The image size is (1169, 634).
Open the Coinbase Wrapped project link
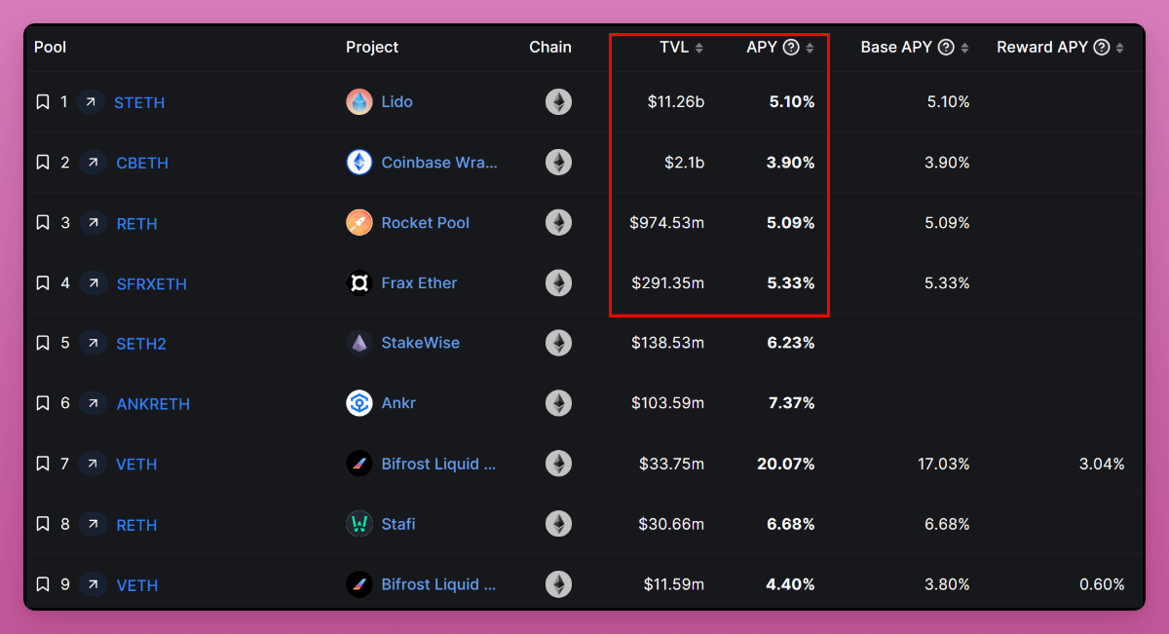pos(439,163)
